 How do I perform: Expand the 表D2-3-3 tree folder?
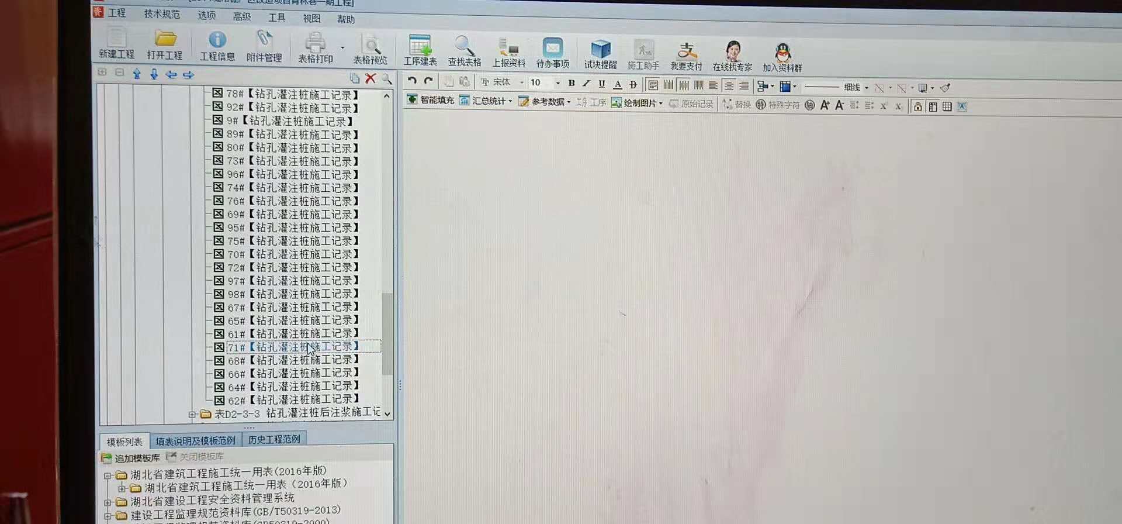tap(192, 415)
